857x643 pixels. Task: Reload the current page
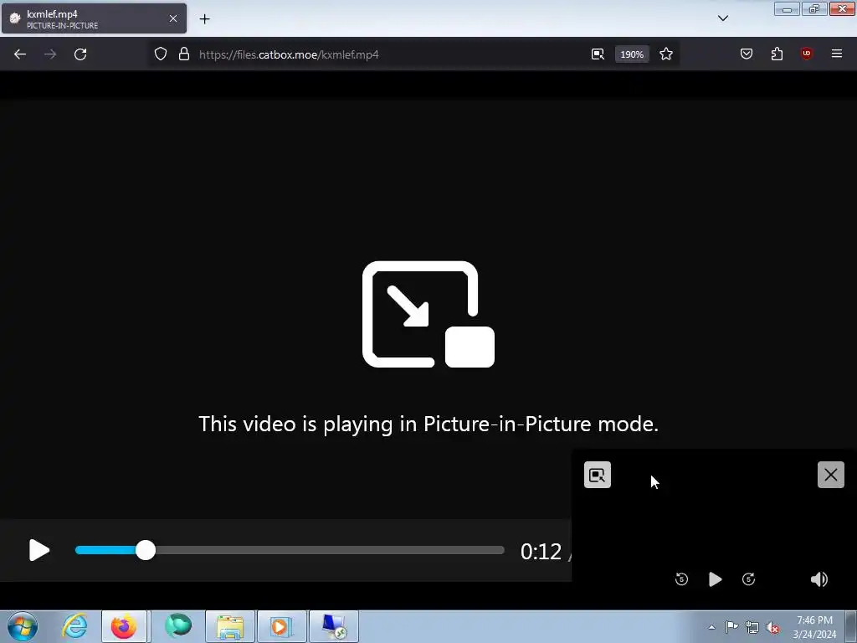point(80,54)
